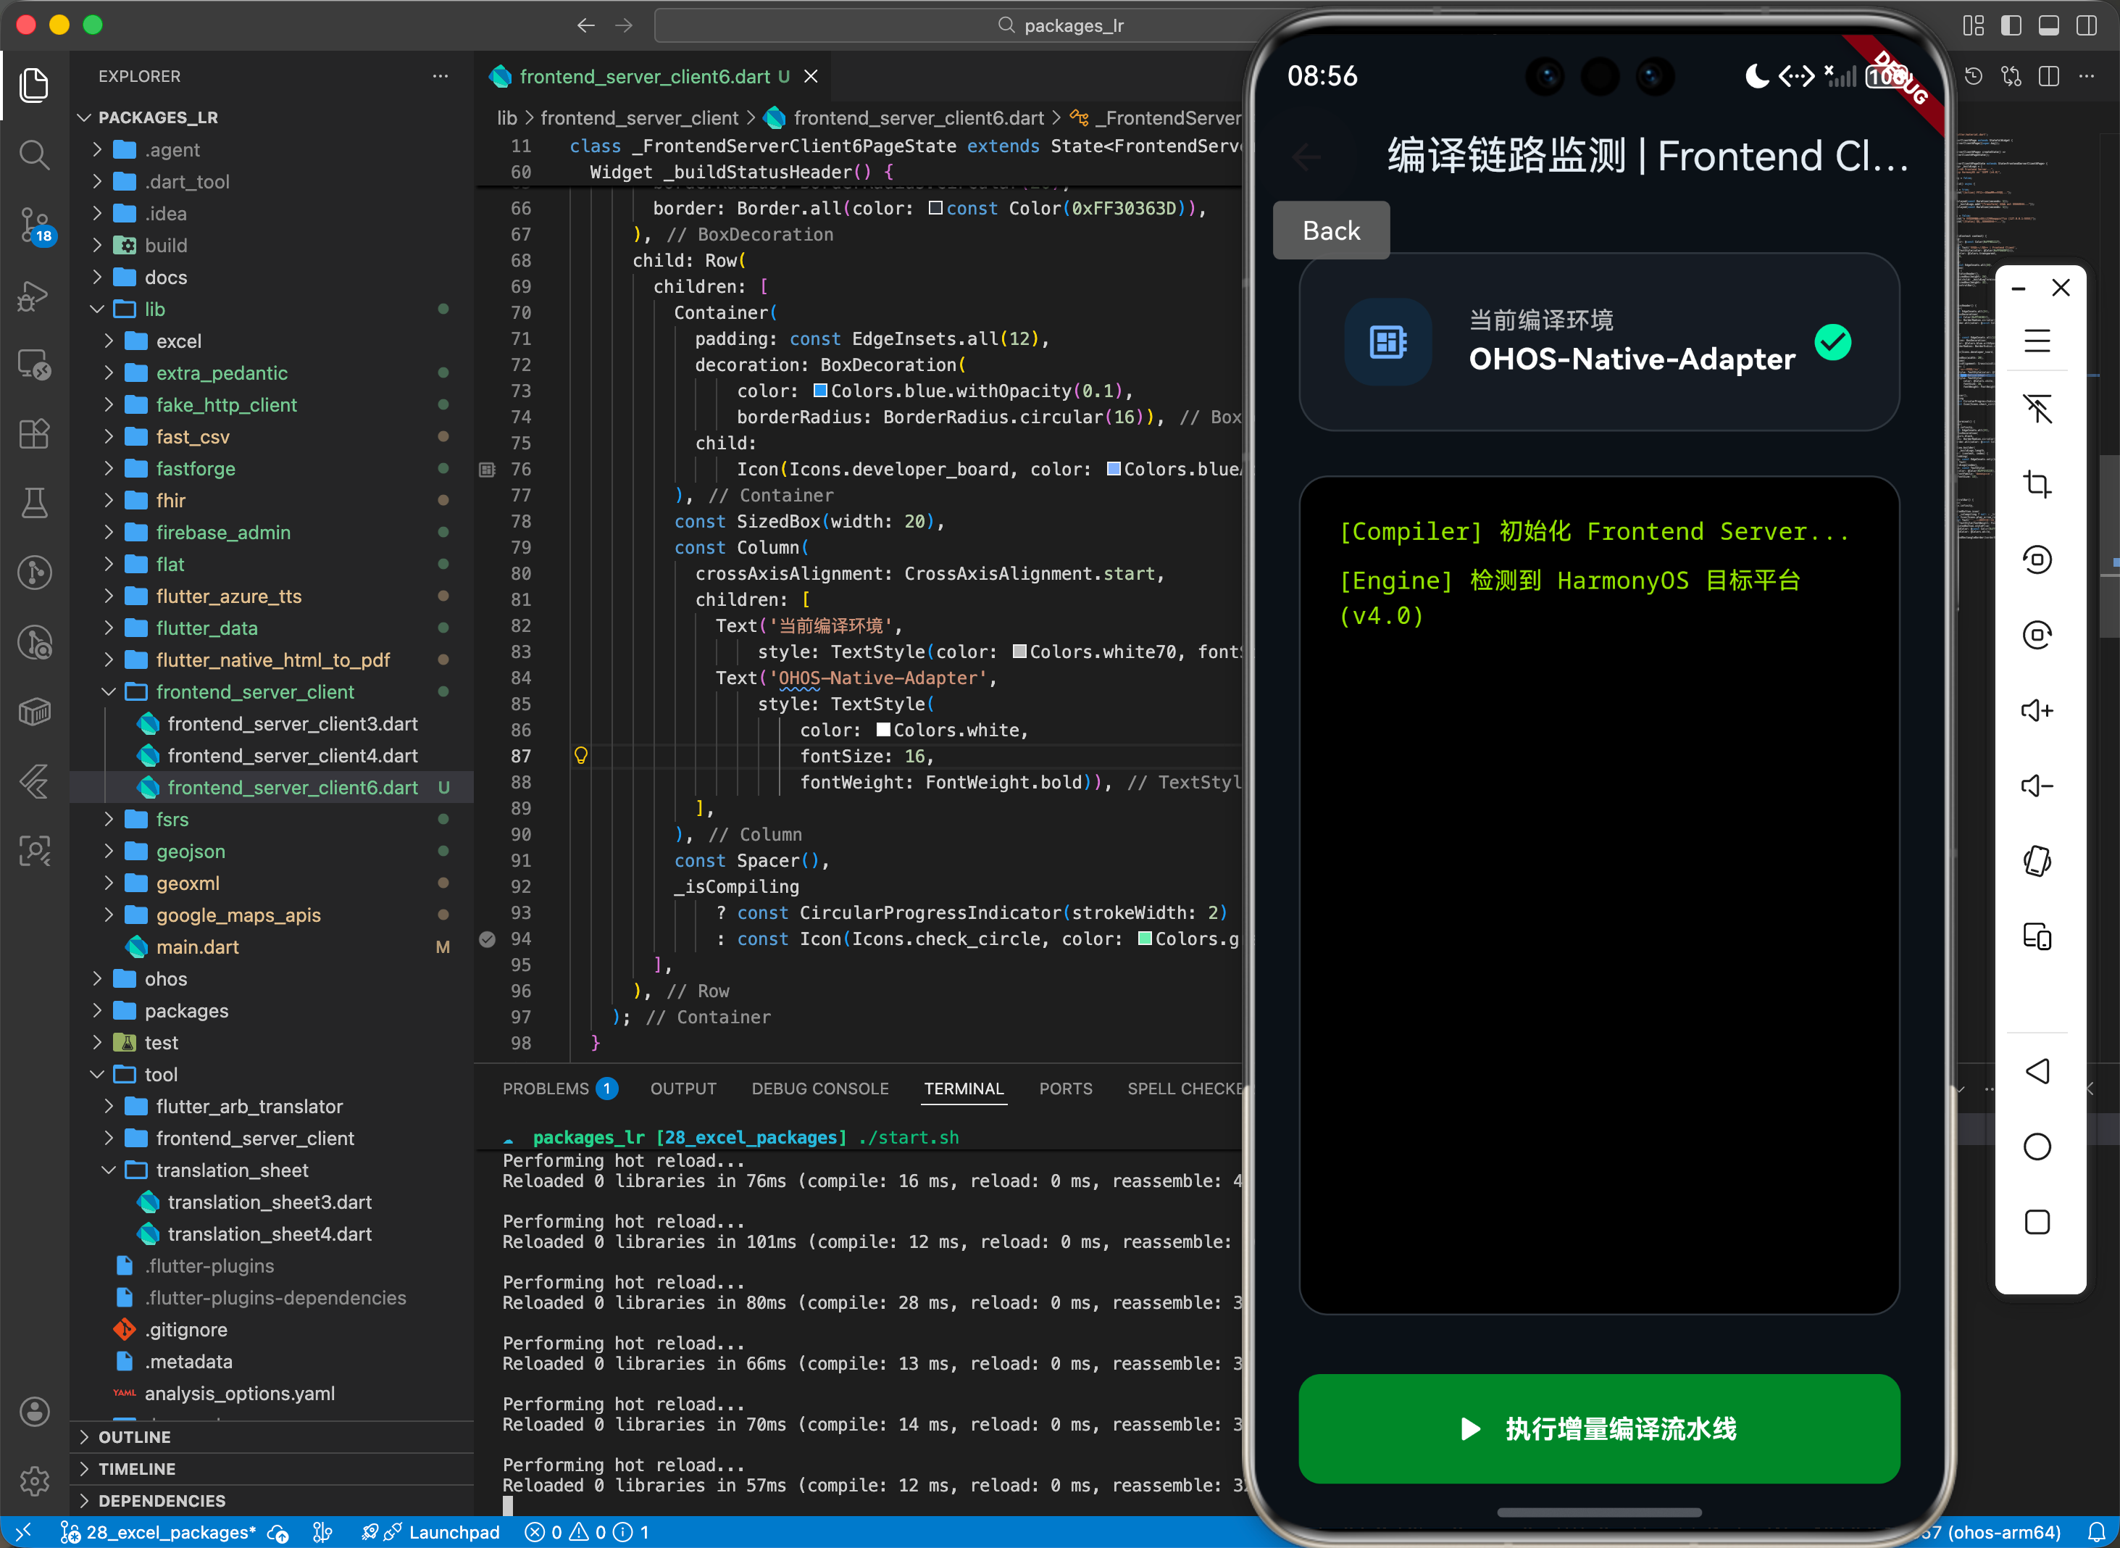Toggle panel visibility layout icon
Screen dimensions: 2120x1548
pos(2048,25)
